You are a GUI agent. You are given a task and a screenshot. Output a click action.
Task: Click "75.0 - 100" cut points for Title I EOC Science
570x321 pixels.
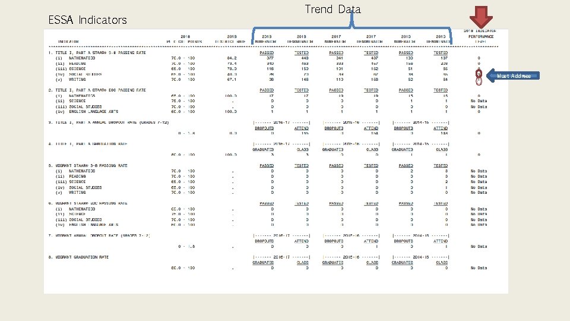[183, 101]
